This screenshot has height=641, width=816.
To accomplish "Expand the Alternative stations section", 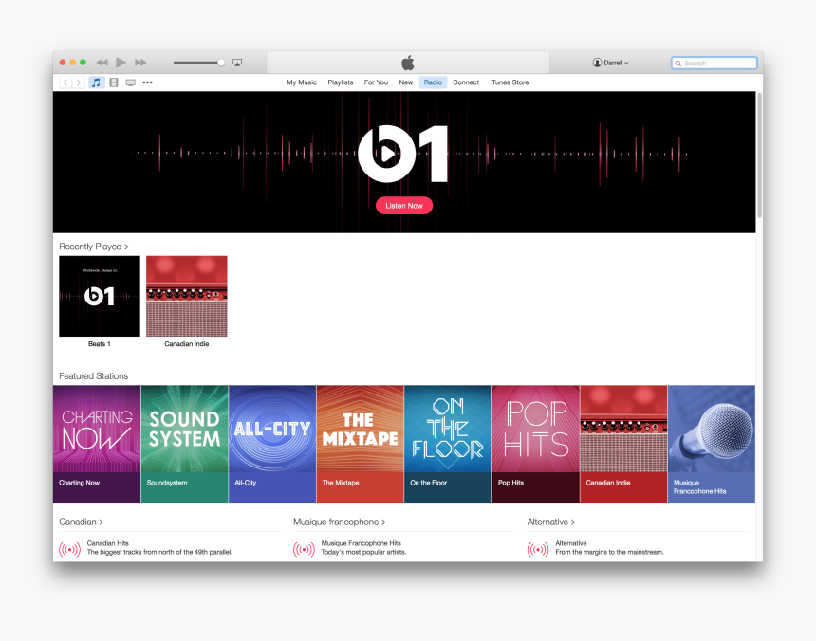I will point(551,522).
